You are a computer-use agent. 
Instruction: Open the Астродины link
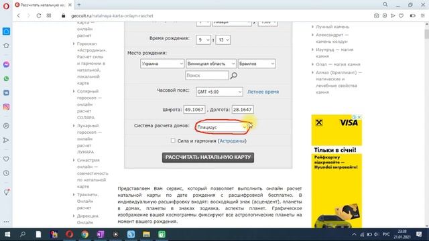pos(232,141)
